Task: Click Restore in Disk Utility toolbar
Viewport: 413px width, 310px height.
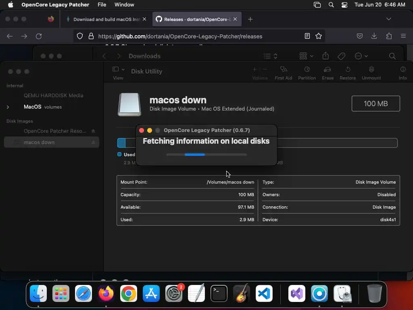Action: [348, 73]
